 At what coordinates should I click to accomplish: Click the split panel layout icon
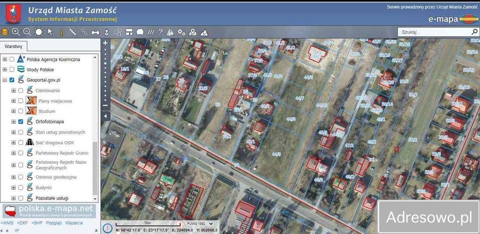(129, 32)
